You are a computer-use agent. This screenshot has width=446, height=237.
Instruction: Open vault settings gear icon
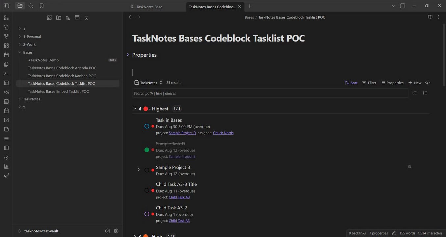(x=116, y=231)
